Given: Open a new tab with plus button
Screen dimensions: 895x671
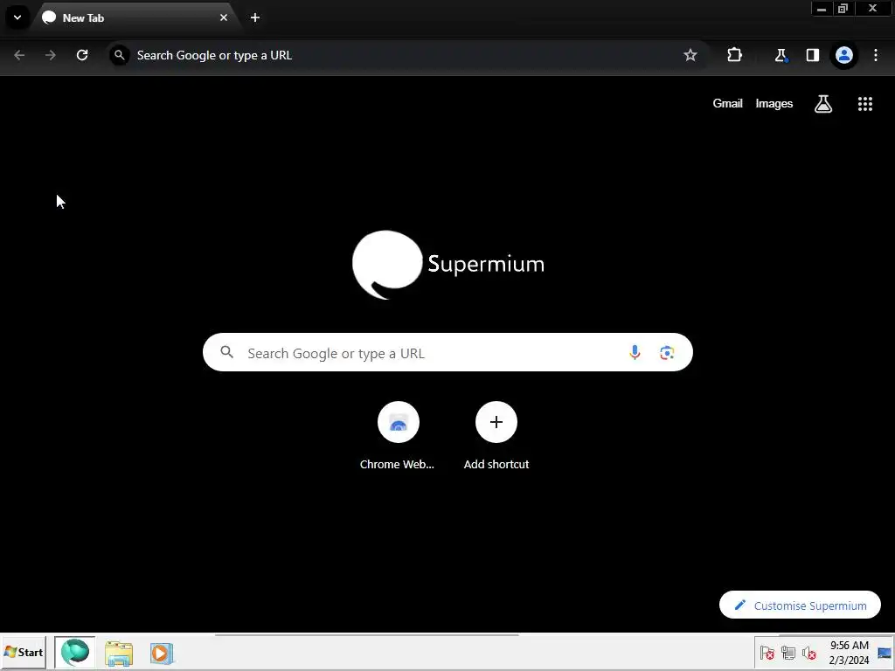Looking at the screenshot, I should click(x=255, y=17).
